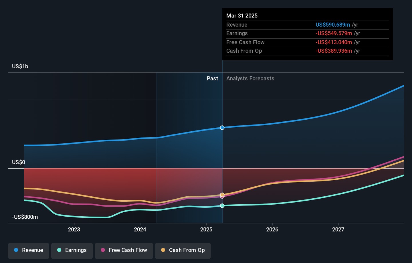Jump to the 2027 axis label
The width and height of the screenshot is (412, 263).
[338, 230]
